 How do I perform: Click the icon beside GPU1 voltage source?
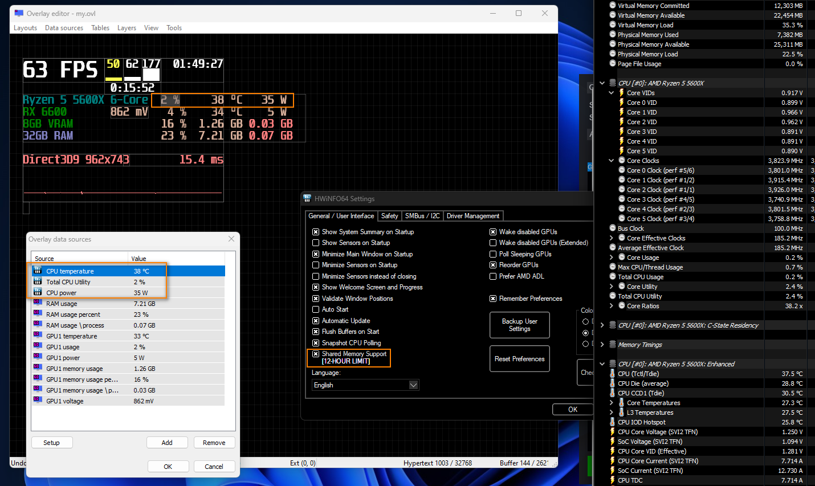[38, 401]
